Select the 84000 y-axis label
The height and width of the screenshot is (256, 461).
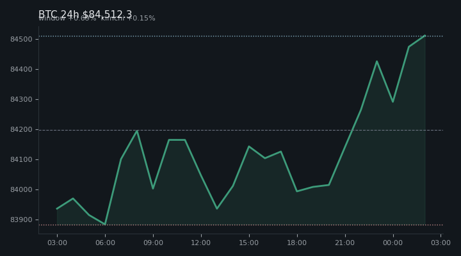point(20,189)
